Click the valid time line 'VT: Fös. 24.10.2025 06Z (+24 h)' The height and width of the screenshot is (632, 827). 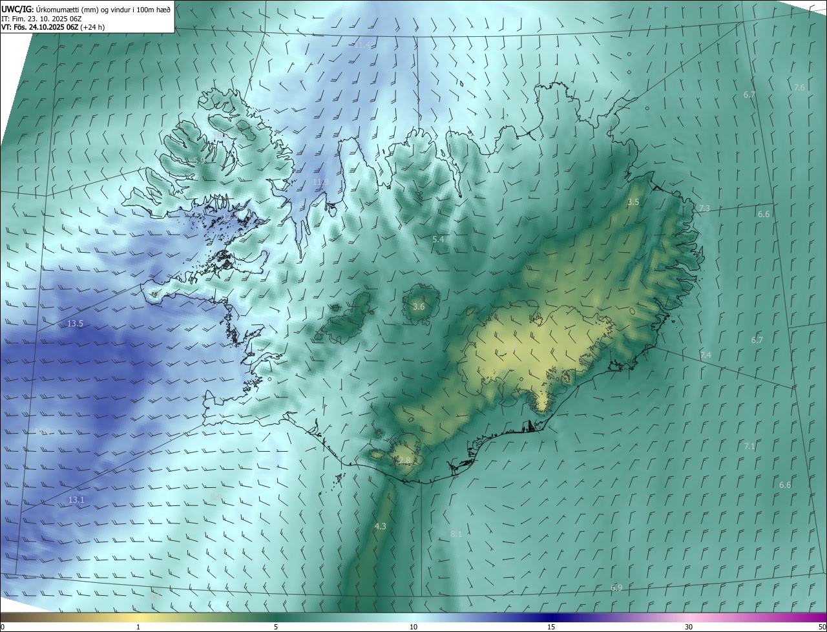(53, 27)
